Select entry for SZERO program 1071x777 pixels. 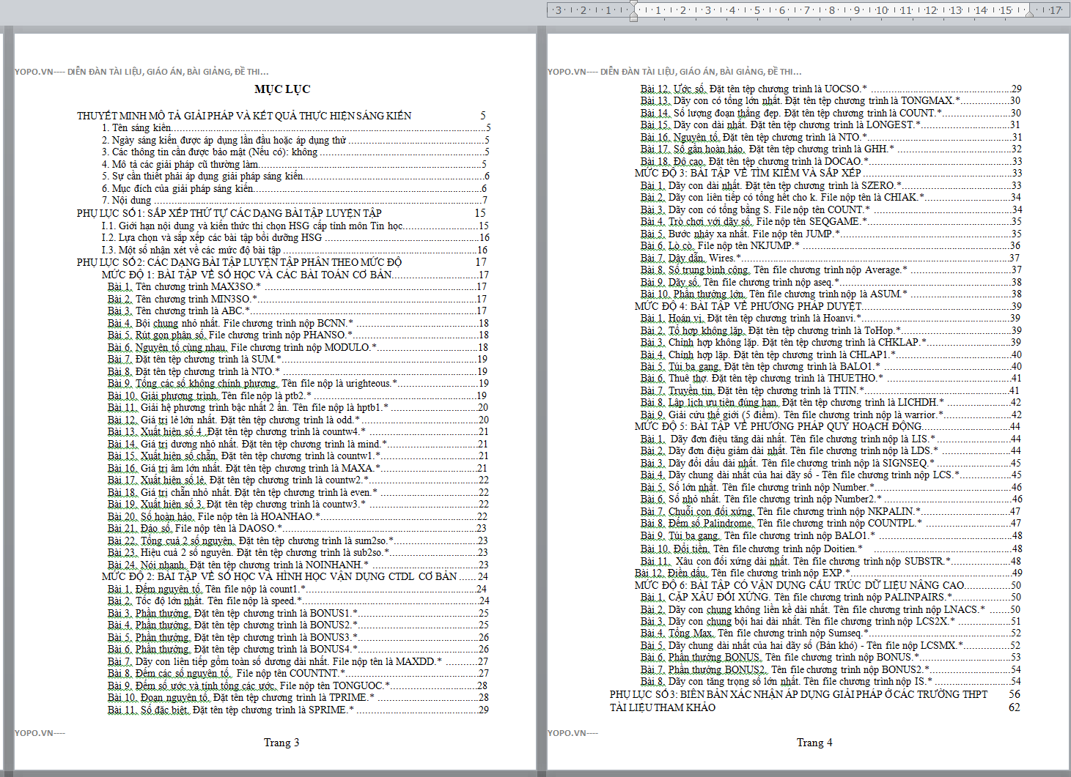pos(831,185)
